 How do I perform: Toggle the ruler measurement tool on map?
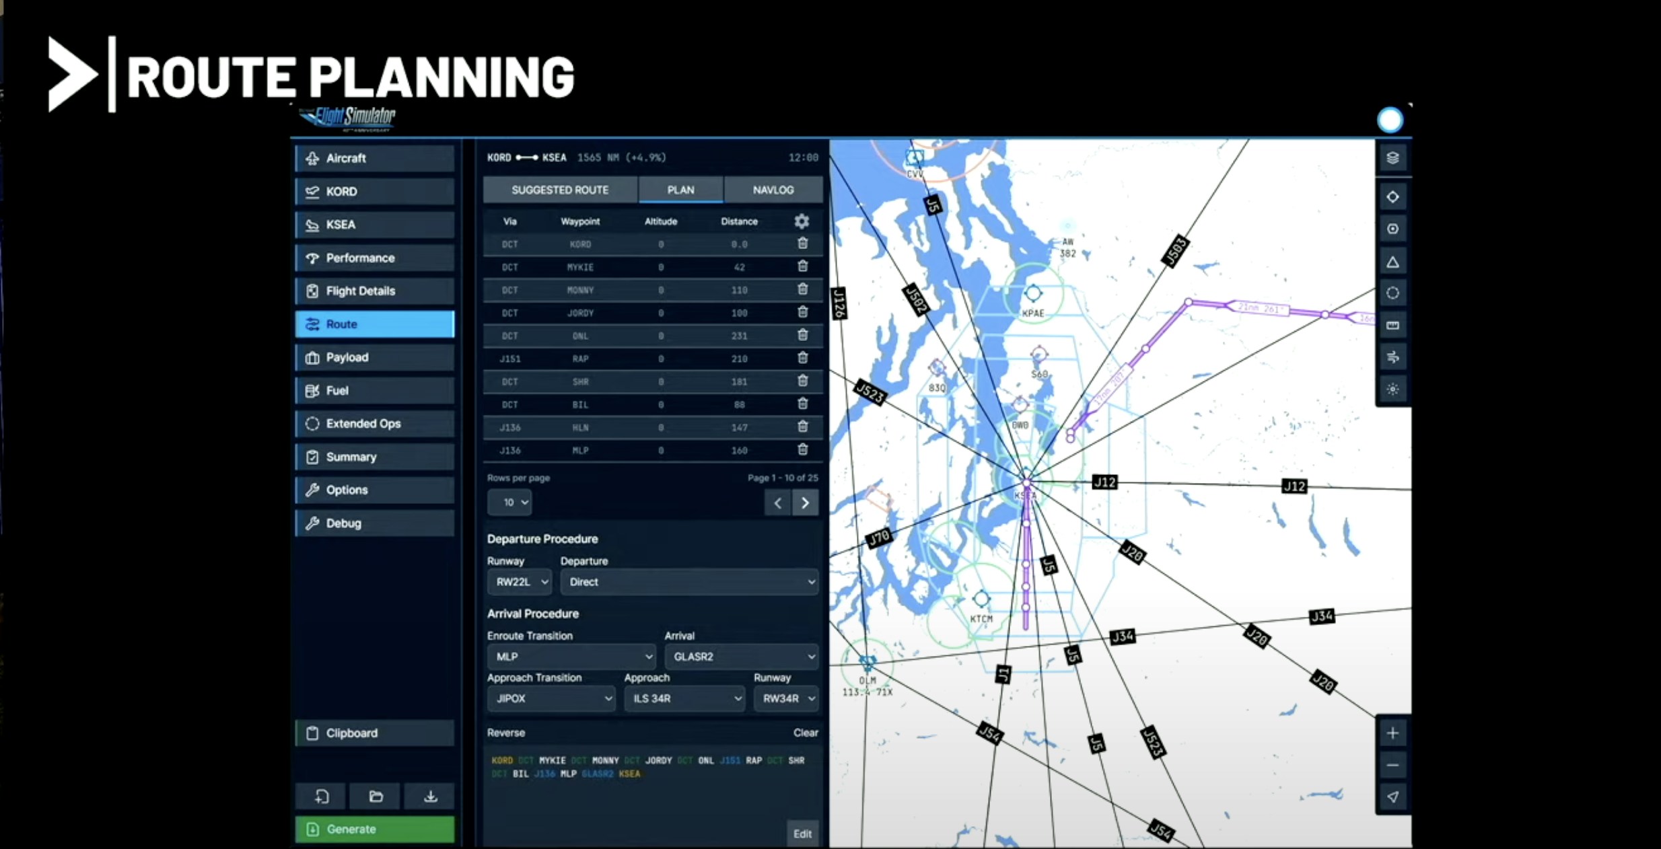(1392, 326)
